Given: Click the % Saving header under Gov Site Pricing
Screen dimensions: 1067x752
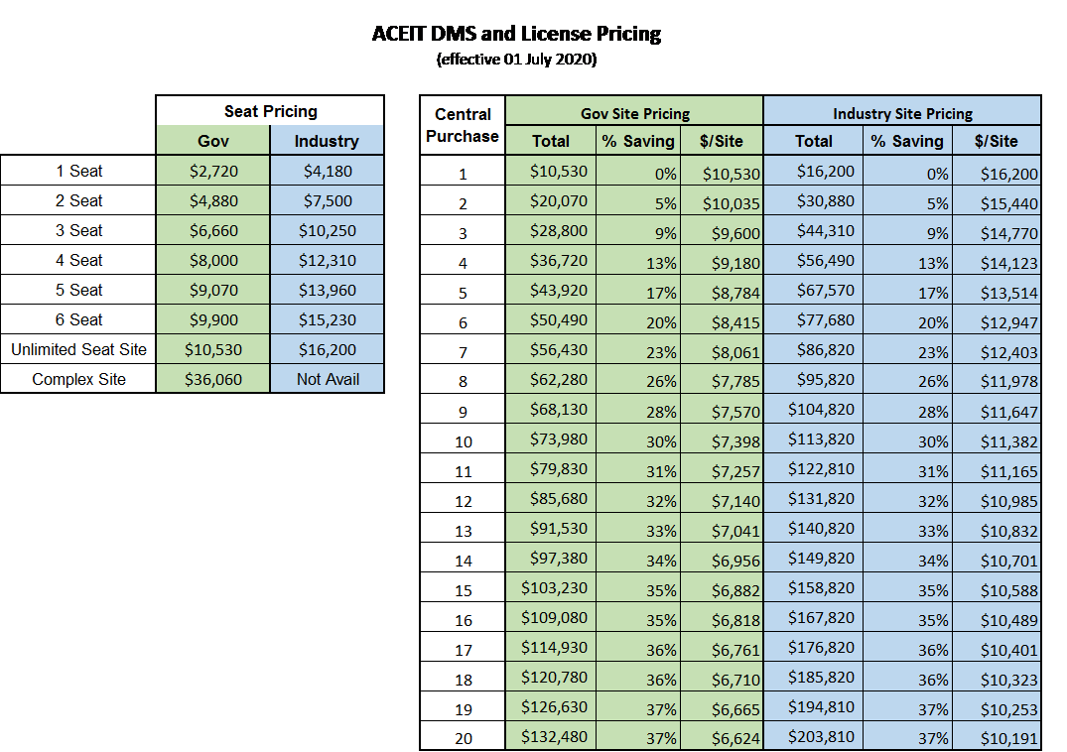Looking at the screenshot, I should pyautogui.click(x=637, y=140).
